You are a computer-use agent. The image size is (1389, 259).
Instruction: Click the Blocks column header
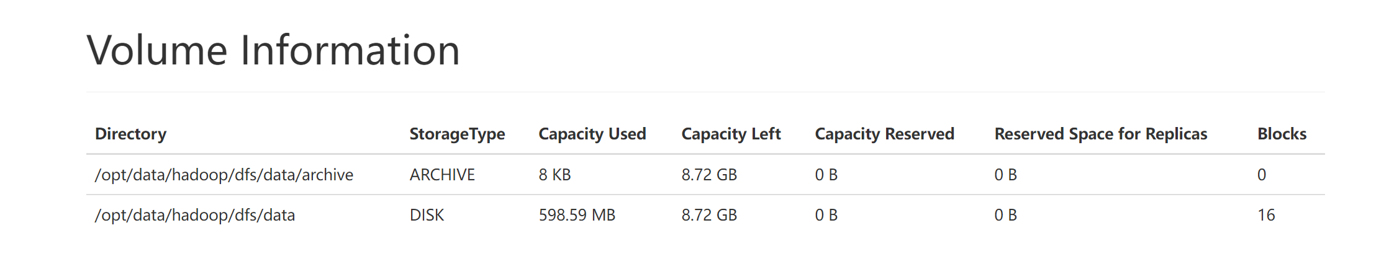tap(1282, 134)
